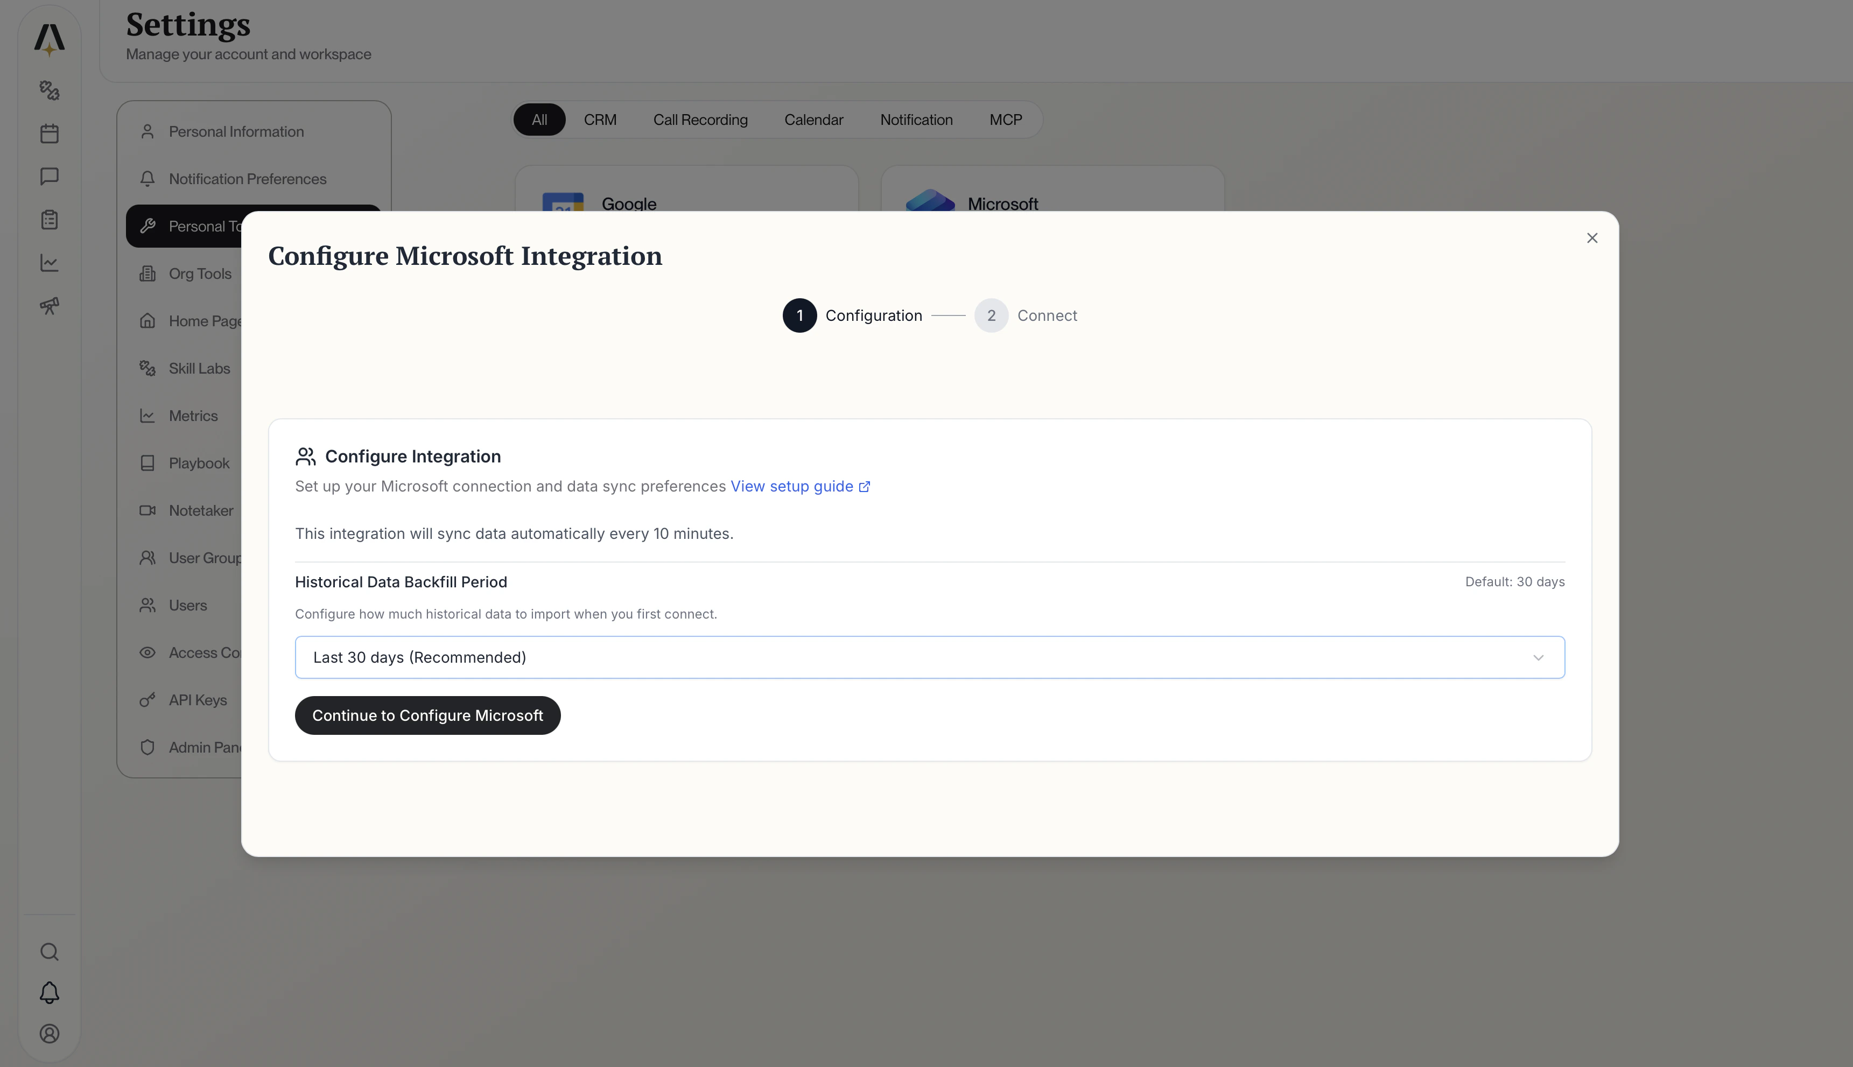Select the All filter tab
This screenshot has height=1067, width=1853.
pyautogui.click(x=539, y=120)
